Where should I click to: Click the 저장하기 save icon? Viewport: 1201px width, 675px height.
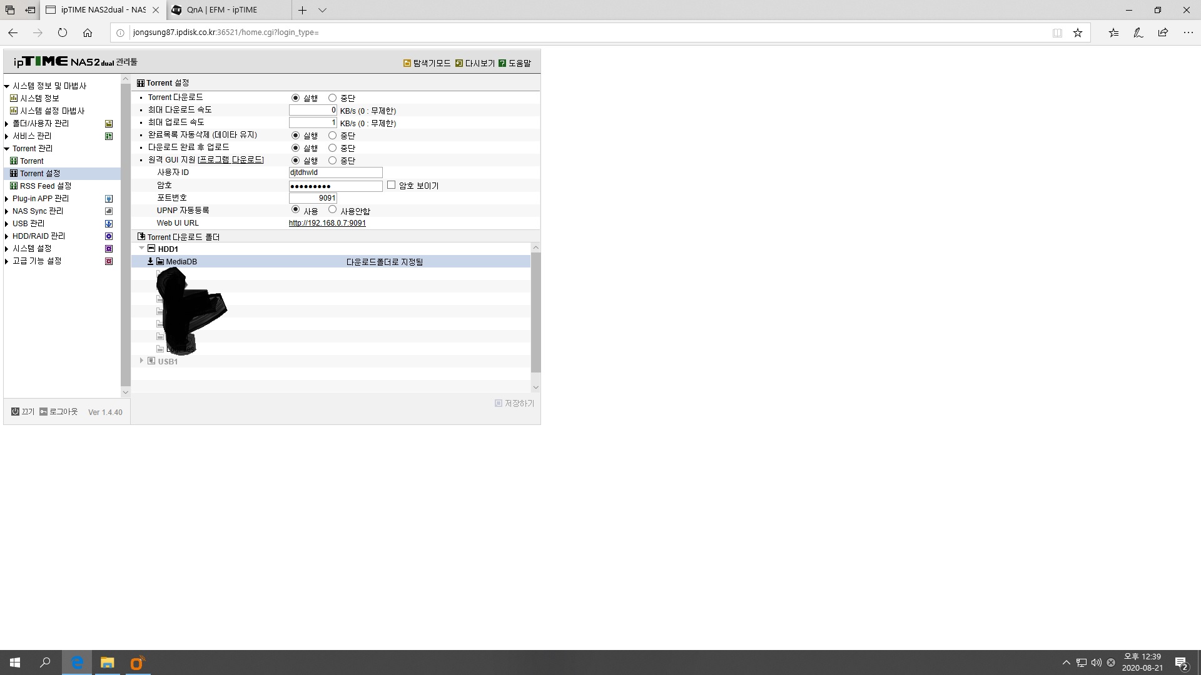point(499,403)
